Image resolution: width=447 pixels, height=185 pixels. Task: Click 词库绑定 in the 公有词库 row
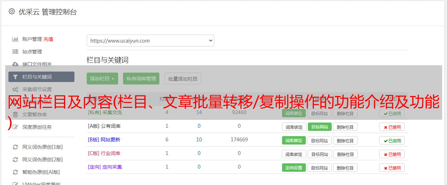click(294, 127)
